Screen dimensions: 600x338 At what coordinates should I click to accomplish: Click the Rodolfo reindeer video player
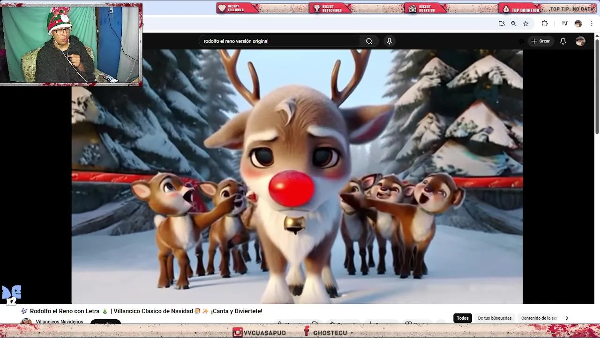297,177
